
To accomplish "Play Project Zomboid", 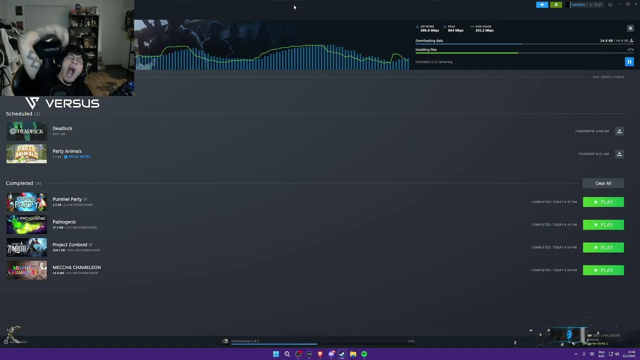I will (x=603, y=247).
